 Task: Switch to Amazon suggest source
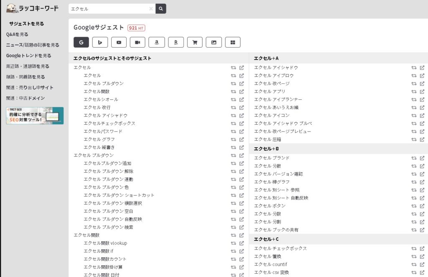coord(157,42)
